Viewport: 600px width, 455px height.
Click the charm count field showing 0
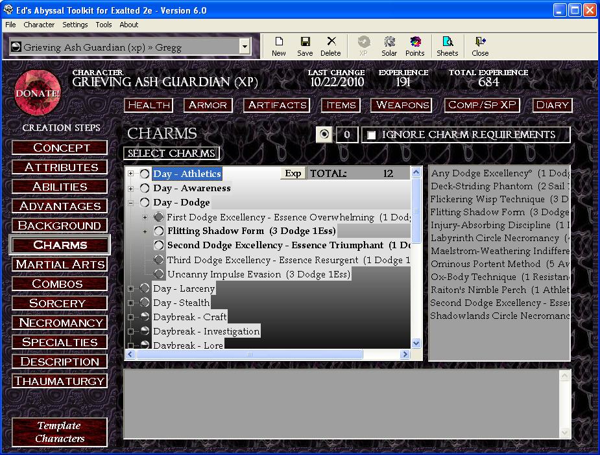click(x=346, y=135)
